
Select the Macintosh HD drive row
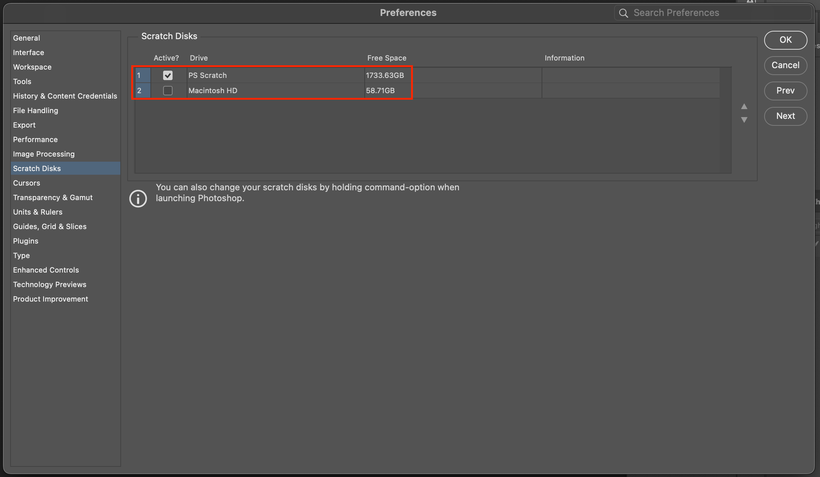[x=213, y=91]
